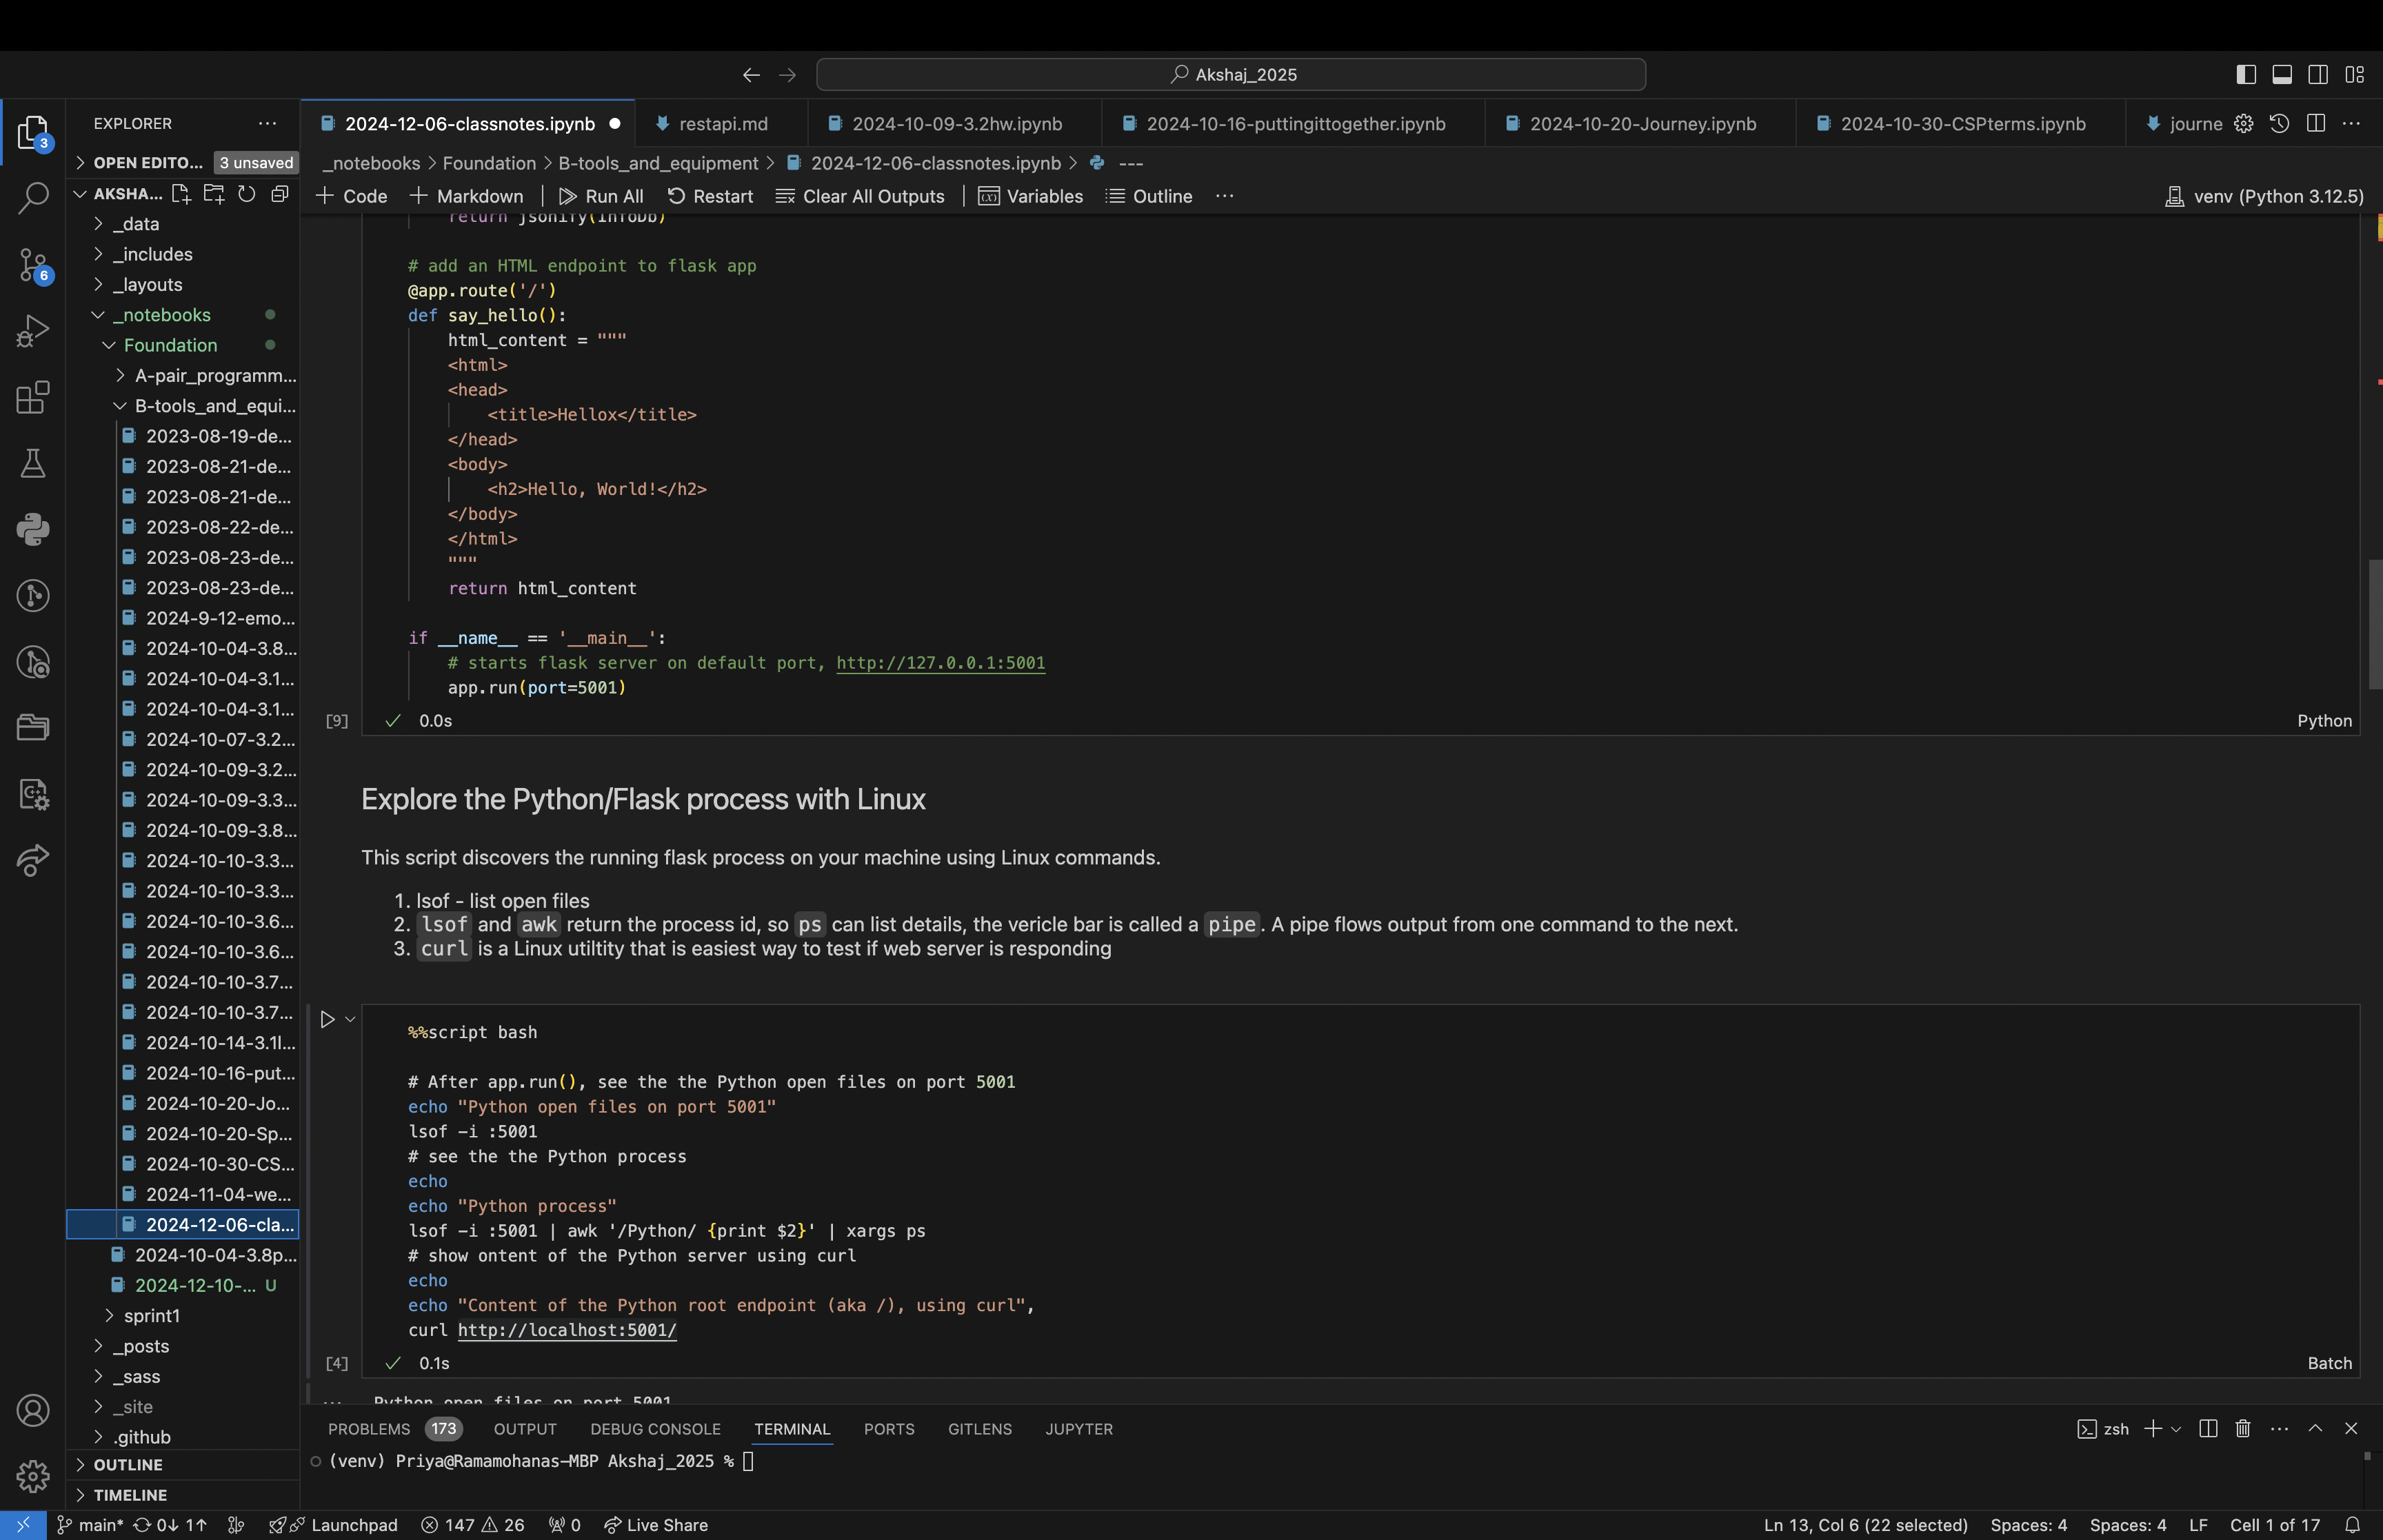Add a new Markdown cell
The width and height of the screenshot is (2383, 1540).
click(467, 196)
